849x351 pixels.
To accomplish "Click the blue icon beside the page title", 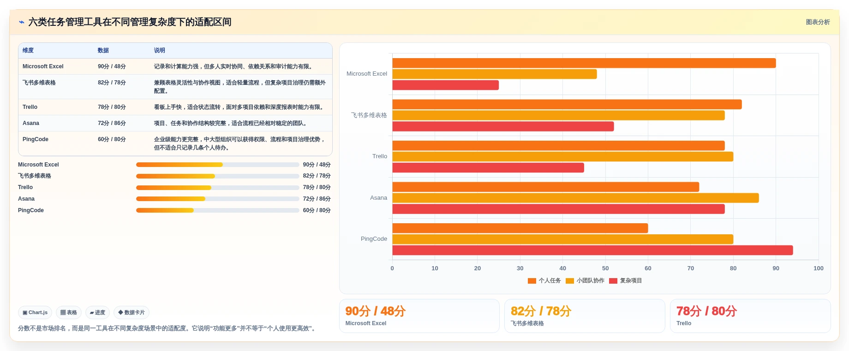I will 21,22.
